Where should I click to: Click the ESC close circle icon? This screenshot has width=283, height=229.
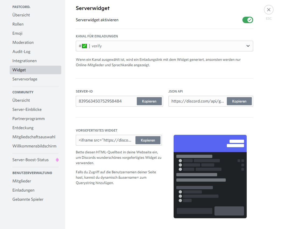(x=268, y=10)
